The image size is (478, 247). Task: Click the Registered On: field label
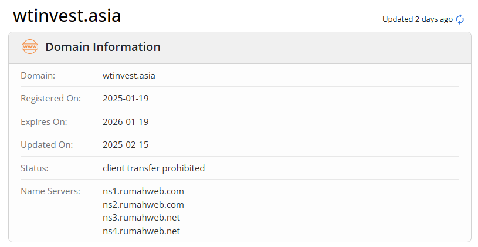point(51,98)
